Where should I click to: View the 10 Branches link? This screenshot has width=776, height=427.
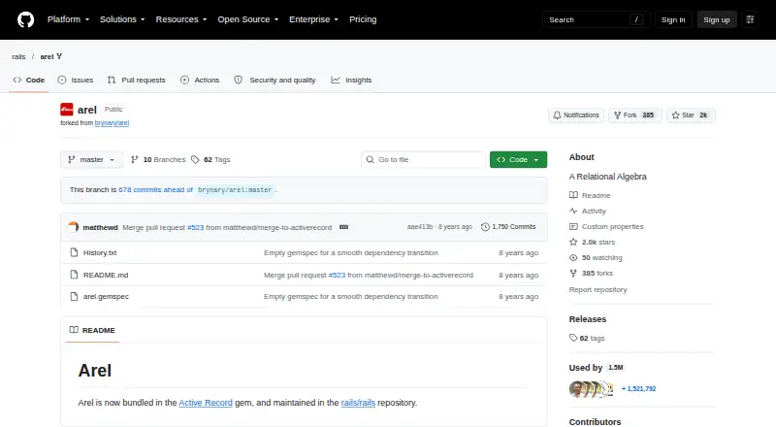pos(158,159)
